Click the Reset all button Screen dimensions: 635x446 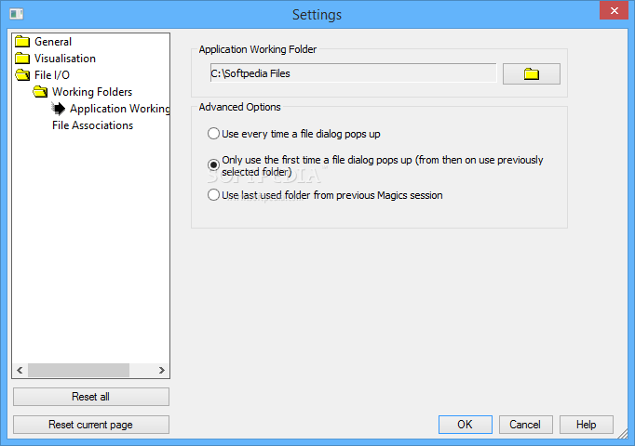pos(91,397)
